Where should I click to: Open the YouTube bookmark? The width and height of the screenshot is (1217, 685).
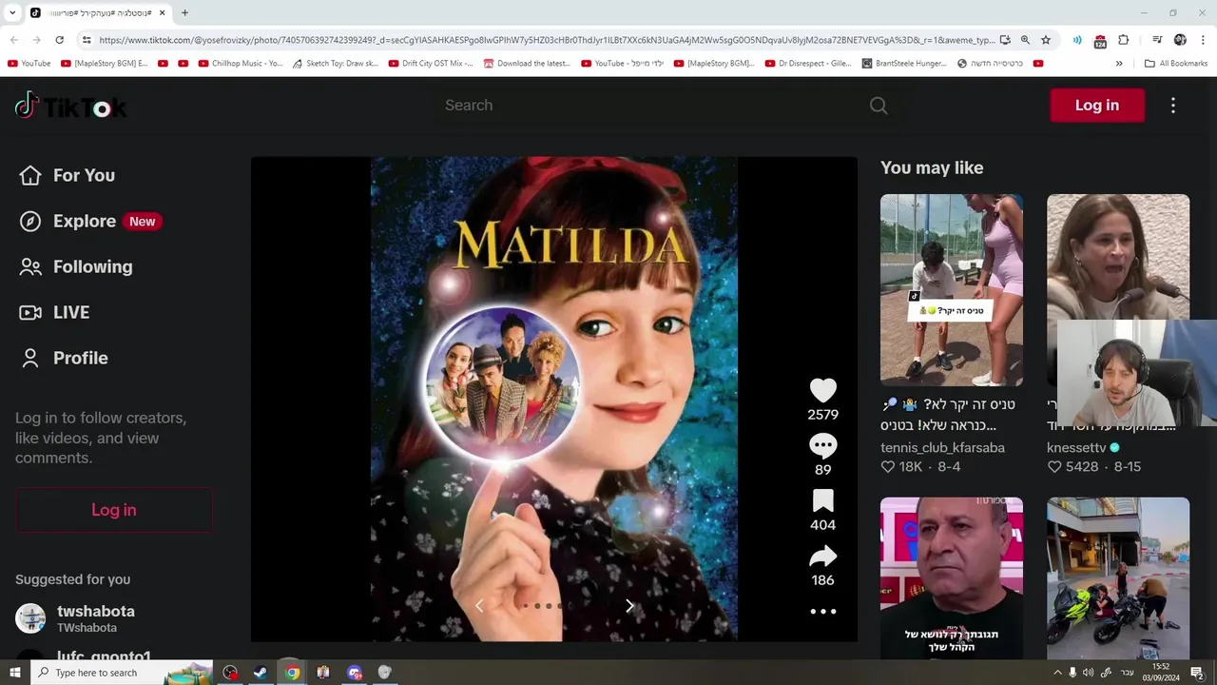(29, 64)
